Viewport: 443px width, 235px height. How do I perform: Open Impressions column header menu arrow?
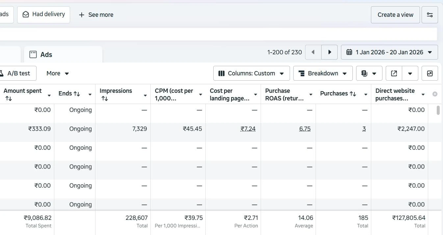coord(145,95)
